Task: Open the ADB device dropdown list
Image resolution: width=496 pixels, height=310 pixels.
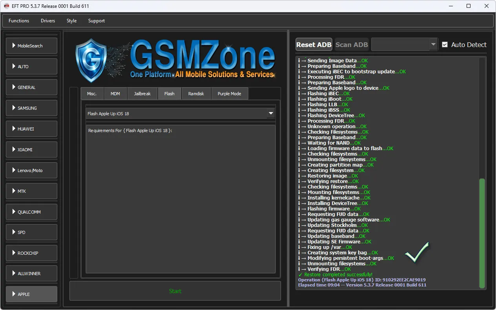Action: [433, 45]
